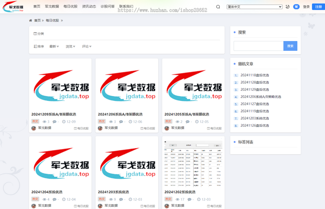This screenshot has height=209, width=325.
Task: Click author avatar on 20241203 card
Action: point(100,206)
